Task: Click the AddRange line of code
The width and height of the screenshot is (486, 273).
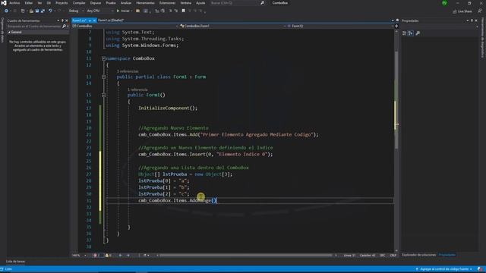Action: [178, 201]
